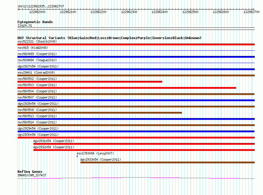
Task: Click the dgv2930n54 (Cooper2011) red bar
Action: click(136, 138)
